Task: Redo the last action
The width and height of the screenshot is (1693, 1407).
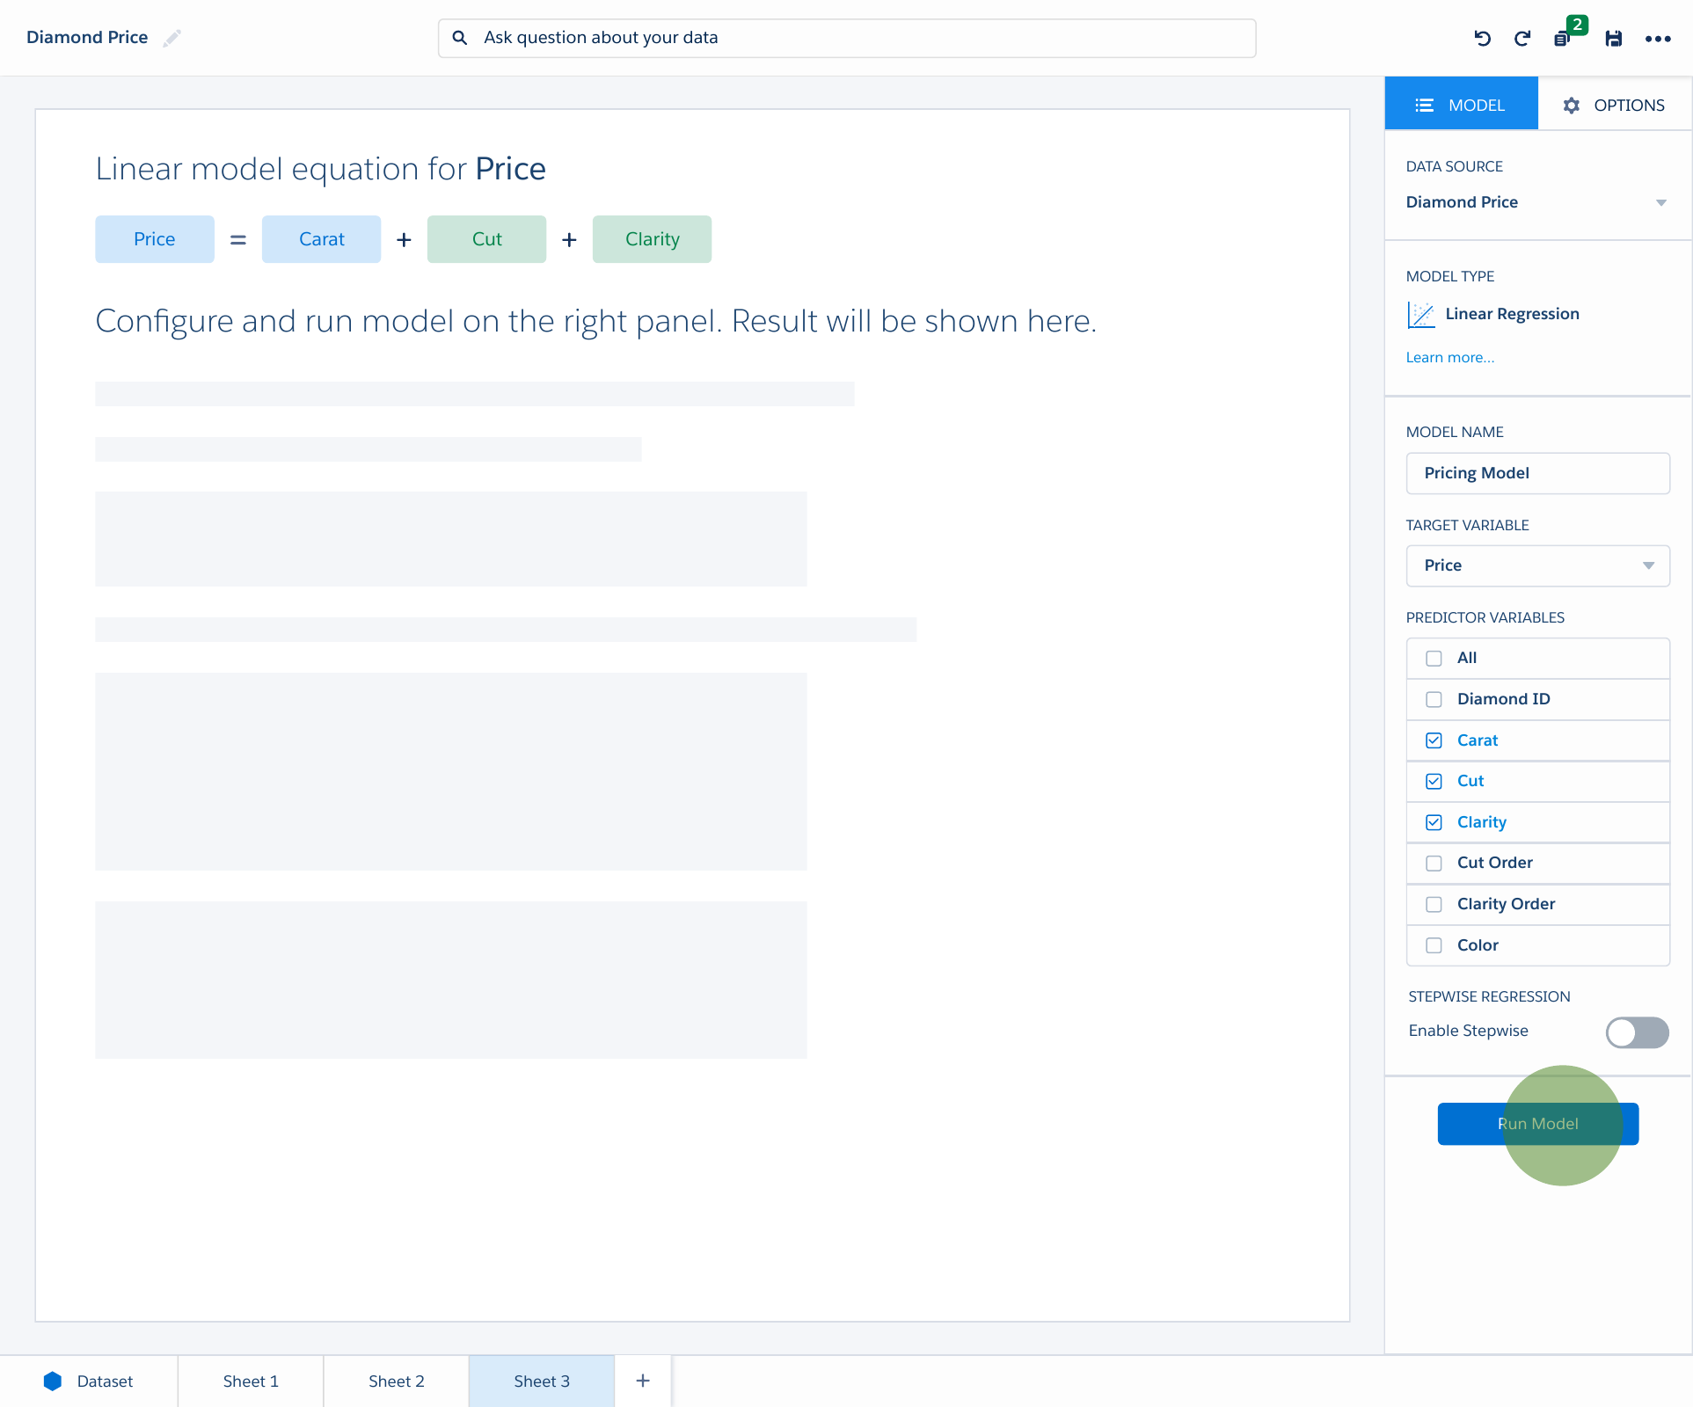Action: (1522, 38)
